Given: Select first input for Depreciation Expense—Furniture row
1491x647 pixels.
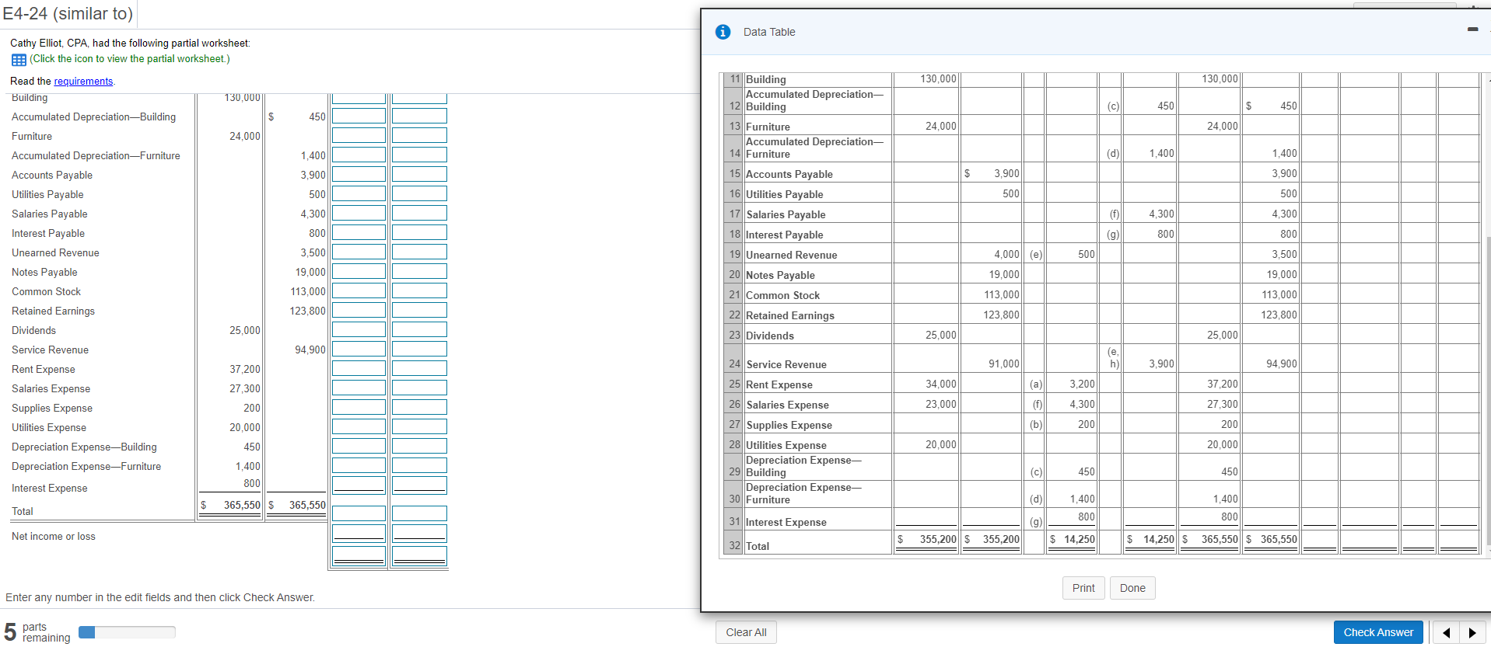Looking at the screenshot, I should (359, 465).
